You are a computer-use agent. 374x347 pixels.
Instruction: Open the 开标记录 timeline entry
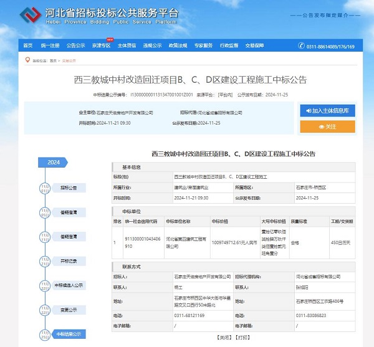pyautogui.click(x=69, y=260)
